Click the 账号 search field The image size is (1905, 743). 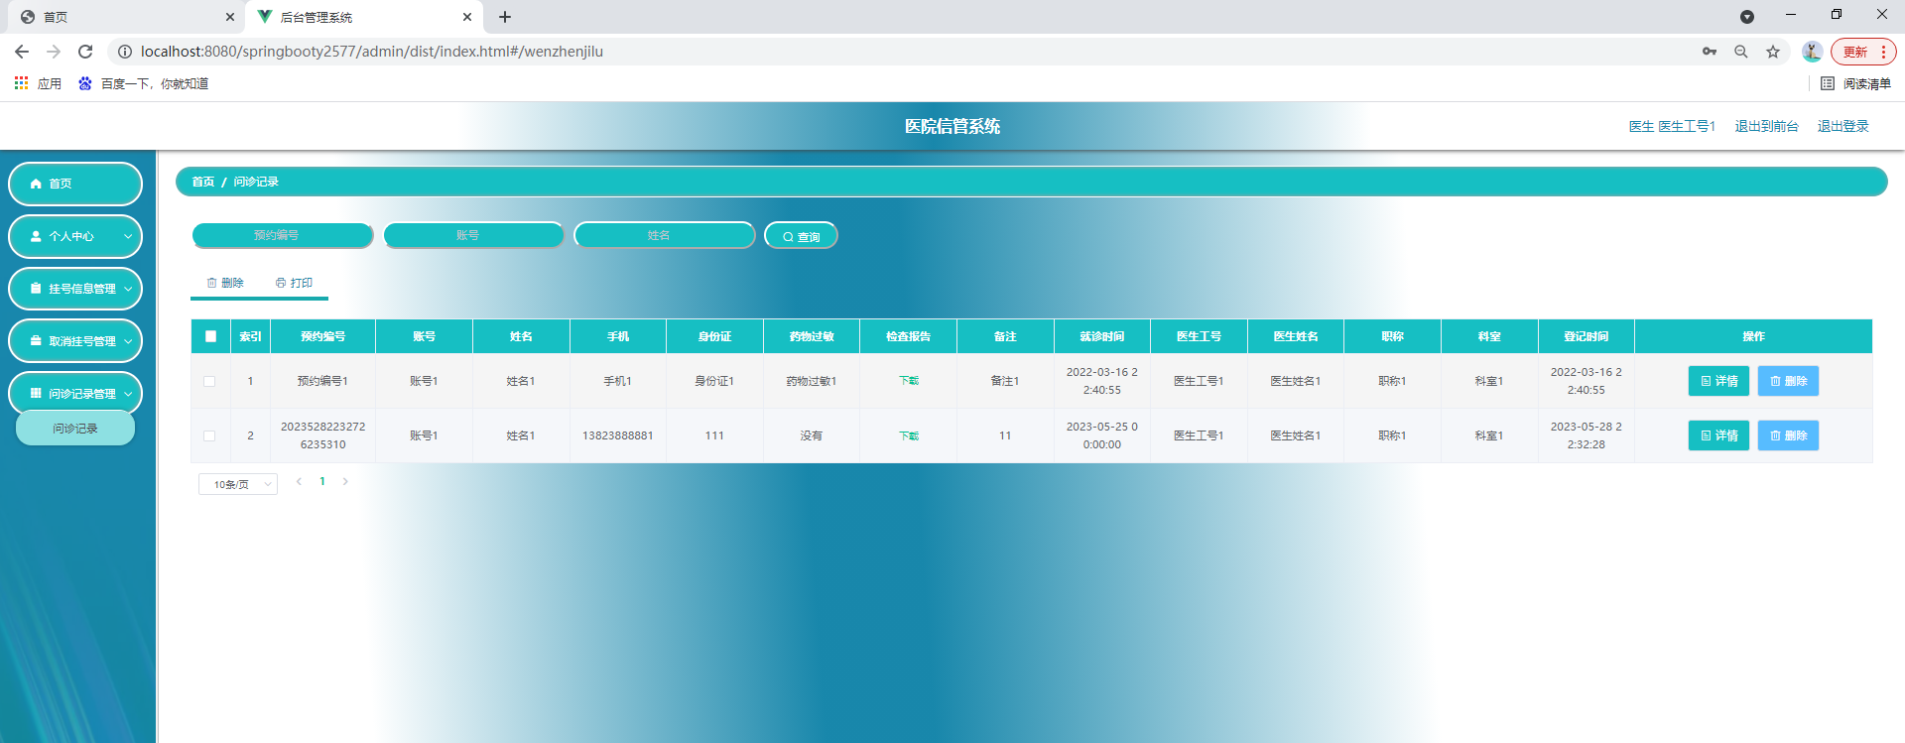[x=473, y=235]
